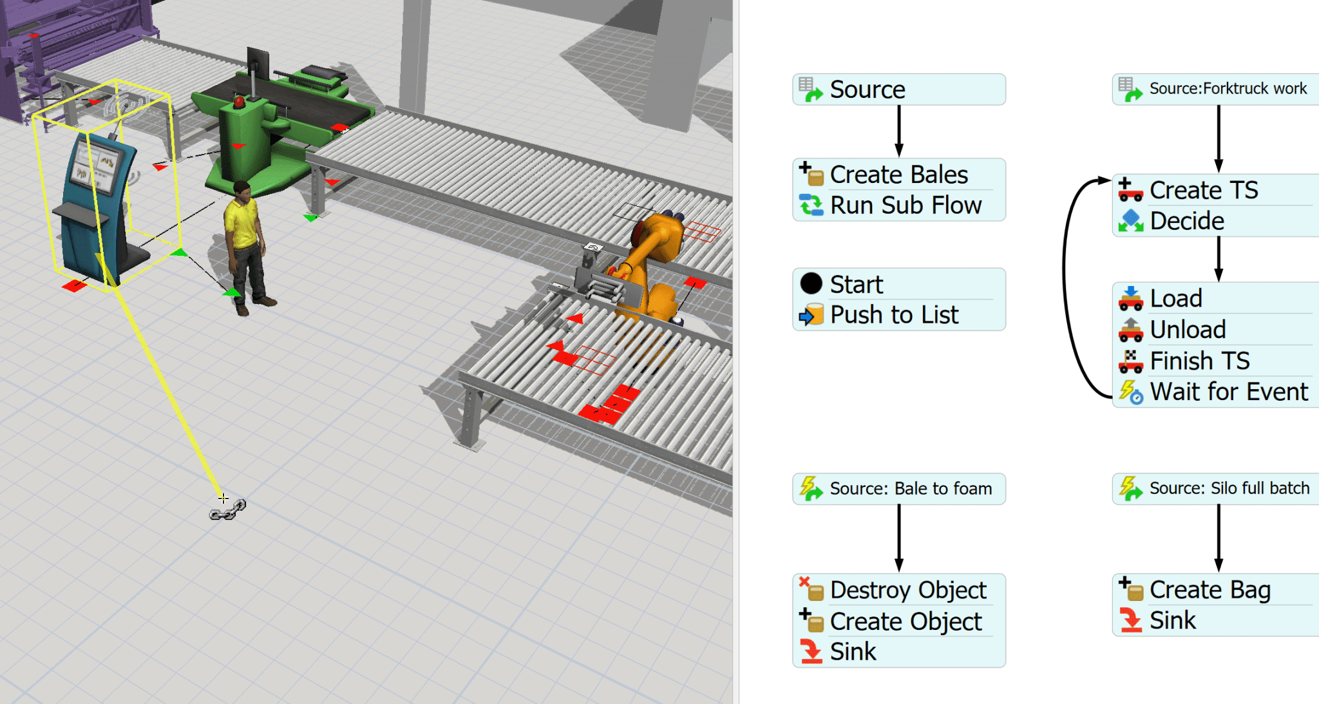Click the Run Sub Flow loop icon
The height and width of the screenshot is (704, 1319).
tap(811, 204)
